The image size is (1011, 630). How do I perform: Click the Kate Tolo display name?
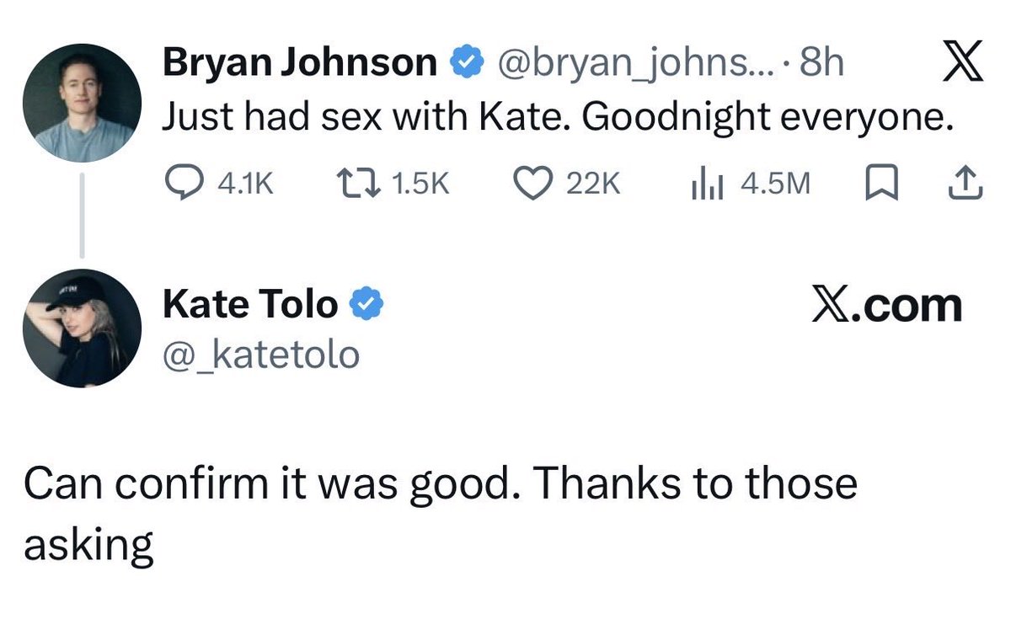click(250, 303)
